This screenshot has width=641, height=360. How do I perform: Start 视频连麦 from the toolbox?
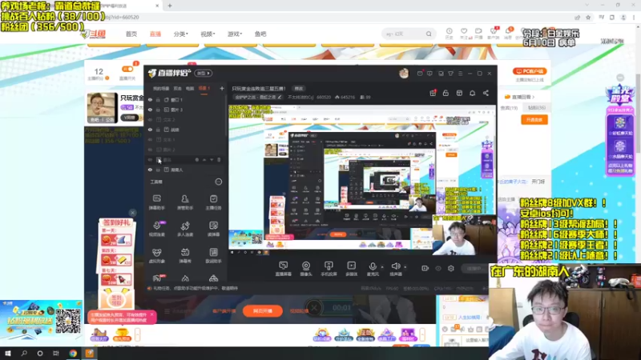156,229
